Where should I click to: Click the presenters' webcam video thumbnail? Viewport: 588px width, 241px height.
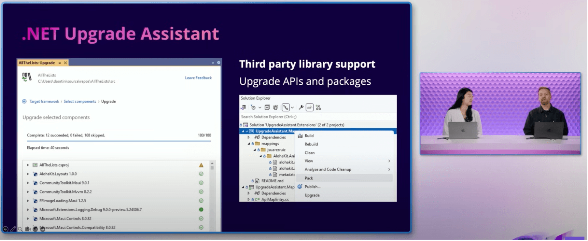pyautogui.click(x=500, y=113)
